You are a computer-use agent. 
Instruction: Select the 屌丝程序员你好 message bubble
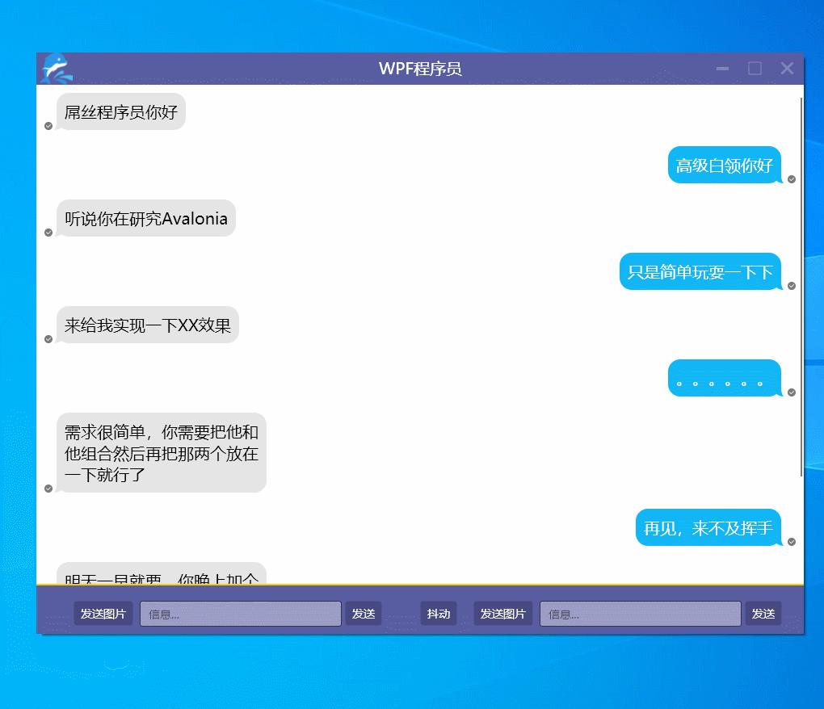tap(121, 112)
